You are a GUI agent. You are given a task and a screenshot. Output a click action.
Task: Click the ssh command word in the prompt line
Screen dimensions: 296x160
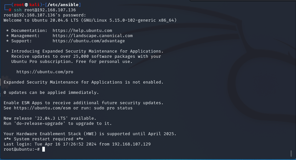click(18, 10)
